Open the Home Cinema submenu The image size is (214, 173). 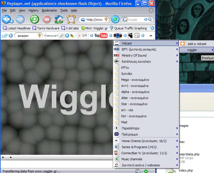(146, 141)
